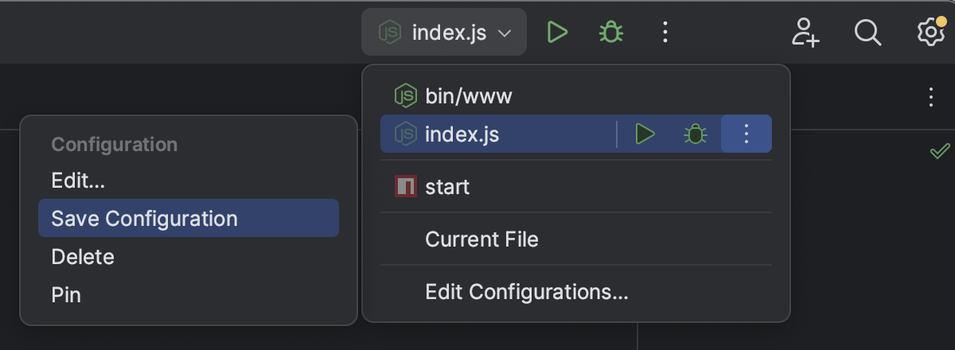Image resolution: width=955 pixels, height=350 pixels.
Task: Open the Code With Me icon
Action: click(x=805, y=32)
